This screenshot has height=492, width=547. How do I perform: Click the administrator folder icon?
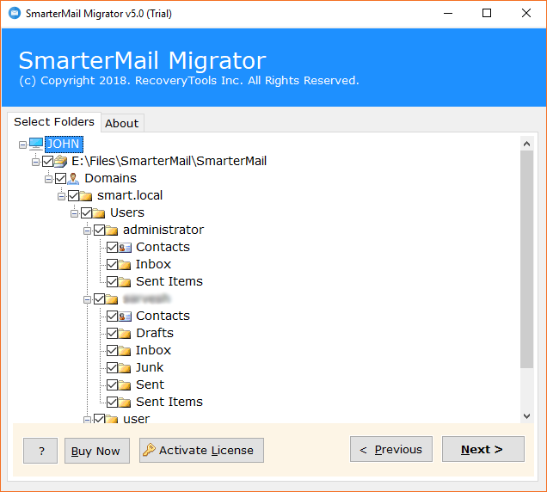112,230
